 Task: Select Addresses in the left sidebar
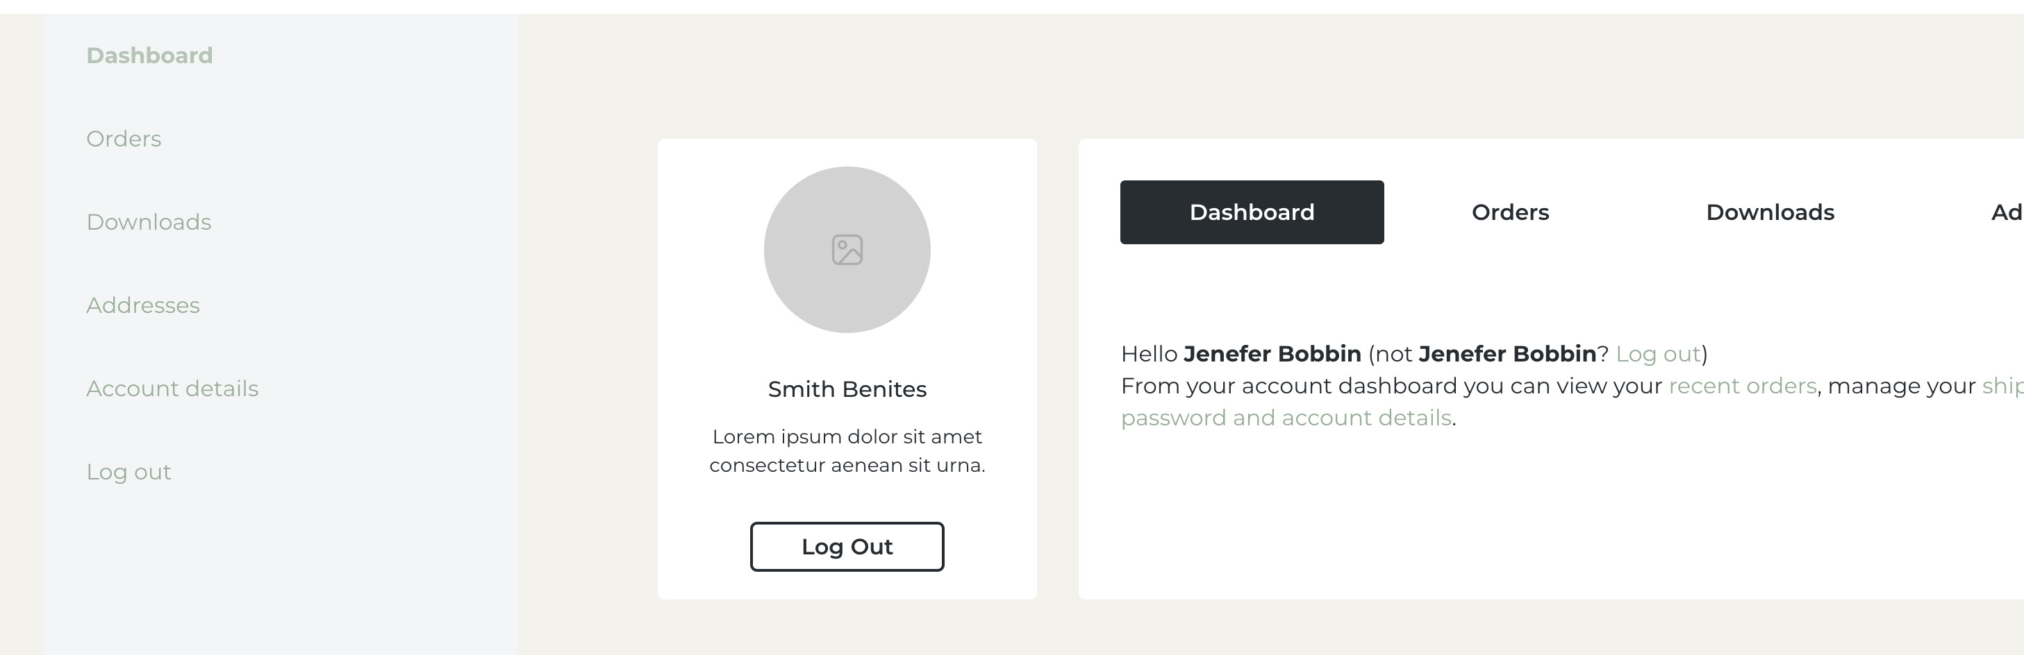click(x=143, y=305)
